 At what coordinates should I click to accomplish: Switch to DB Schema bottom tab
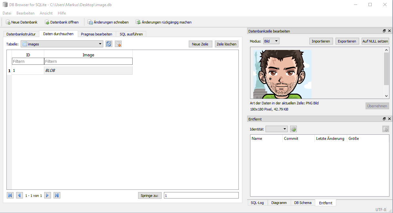303,203
